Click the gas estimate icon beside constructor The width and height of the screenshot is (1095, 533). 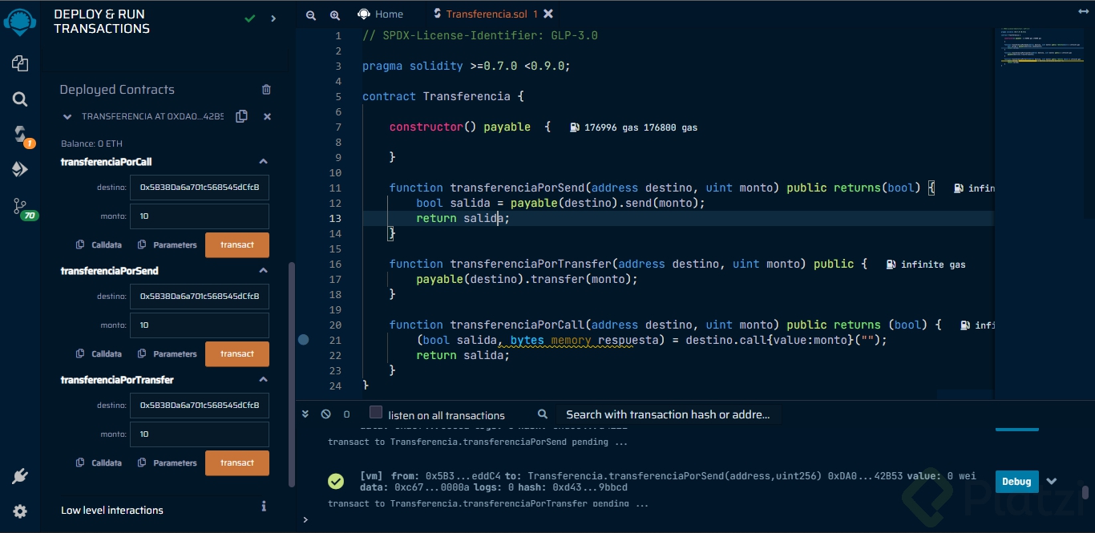(x=575, y=127)
